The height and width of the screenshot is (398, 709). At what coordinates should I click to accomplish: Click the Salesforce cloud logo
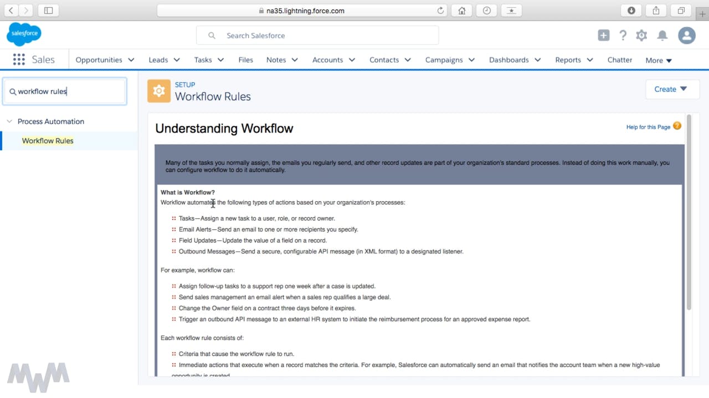tap(24, 34)
